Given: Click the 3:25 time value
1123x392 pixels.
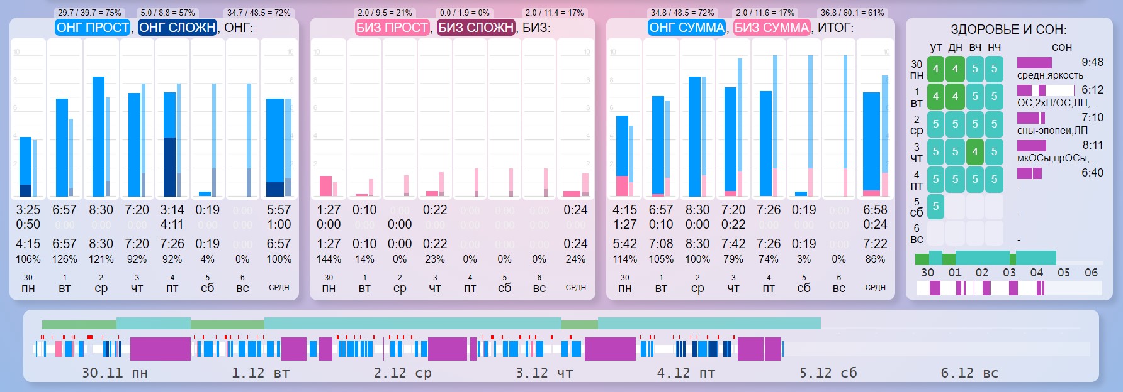Looking at the screenshot, I should [28, 210].
